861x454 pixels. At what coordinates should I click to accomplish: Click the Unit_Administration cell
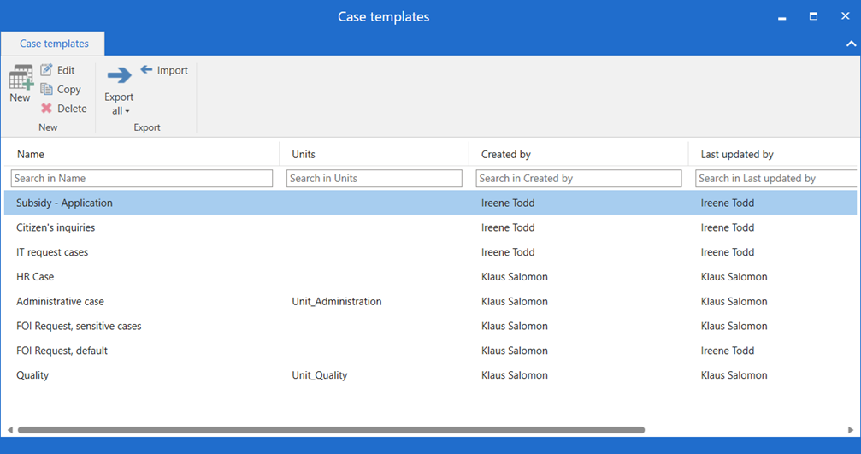click(x=337, y=302)
